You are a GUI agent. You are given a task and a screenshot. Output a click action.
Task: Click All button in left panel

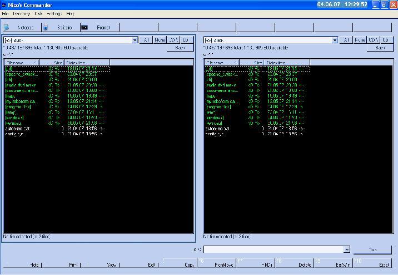pos(146,40)
